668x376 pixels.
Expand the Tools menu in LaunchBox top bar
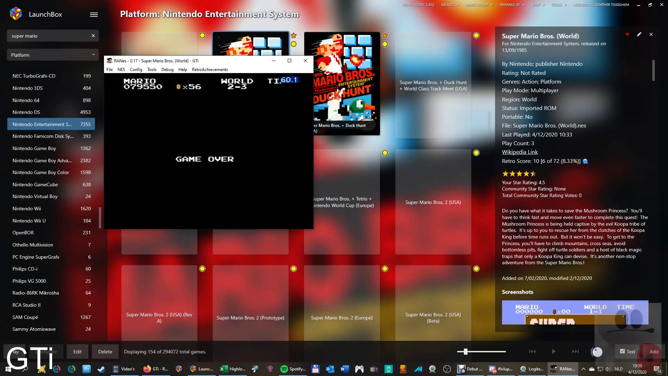pyautogui.click(x=559, y=5)
